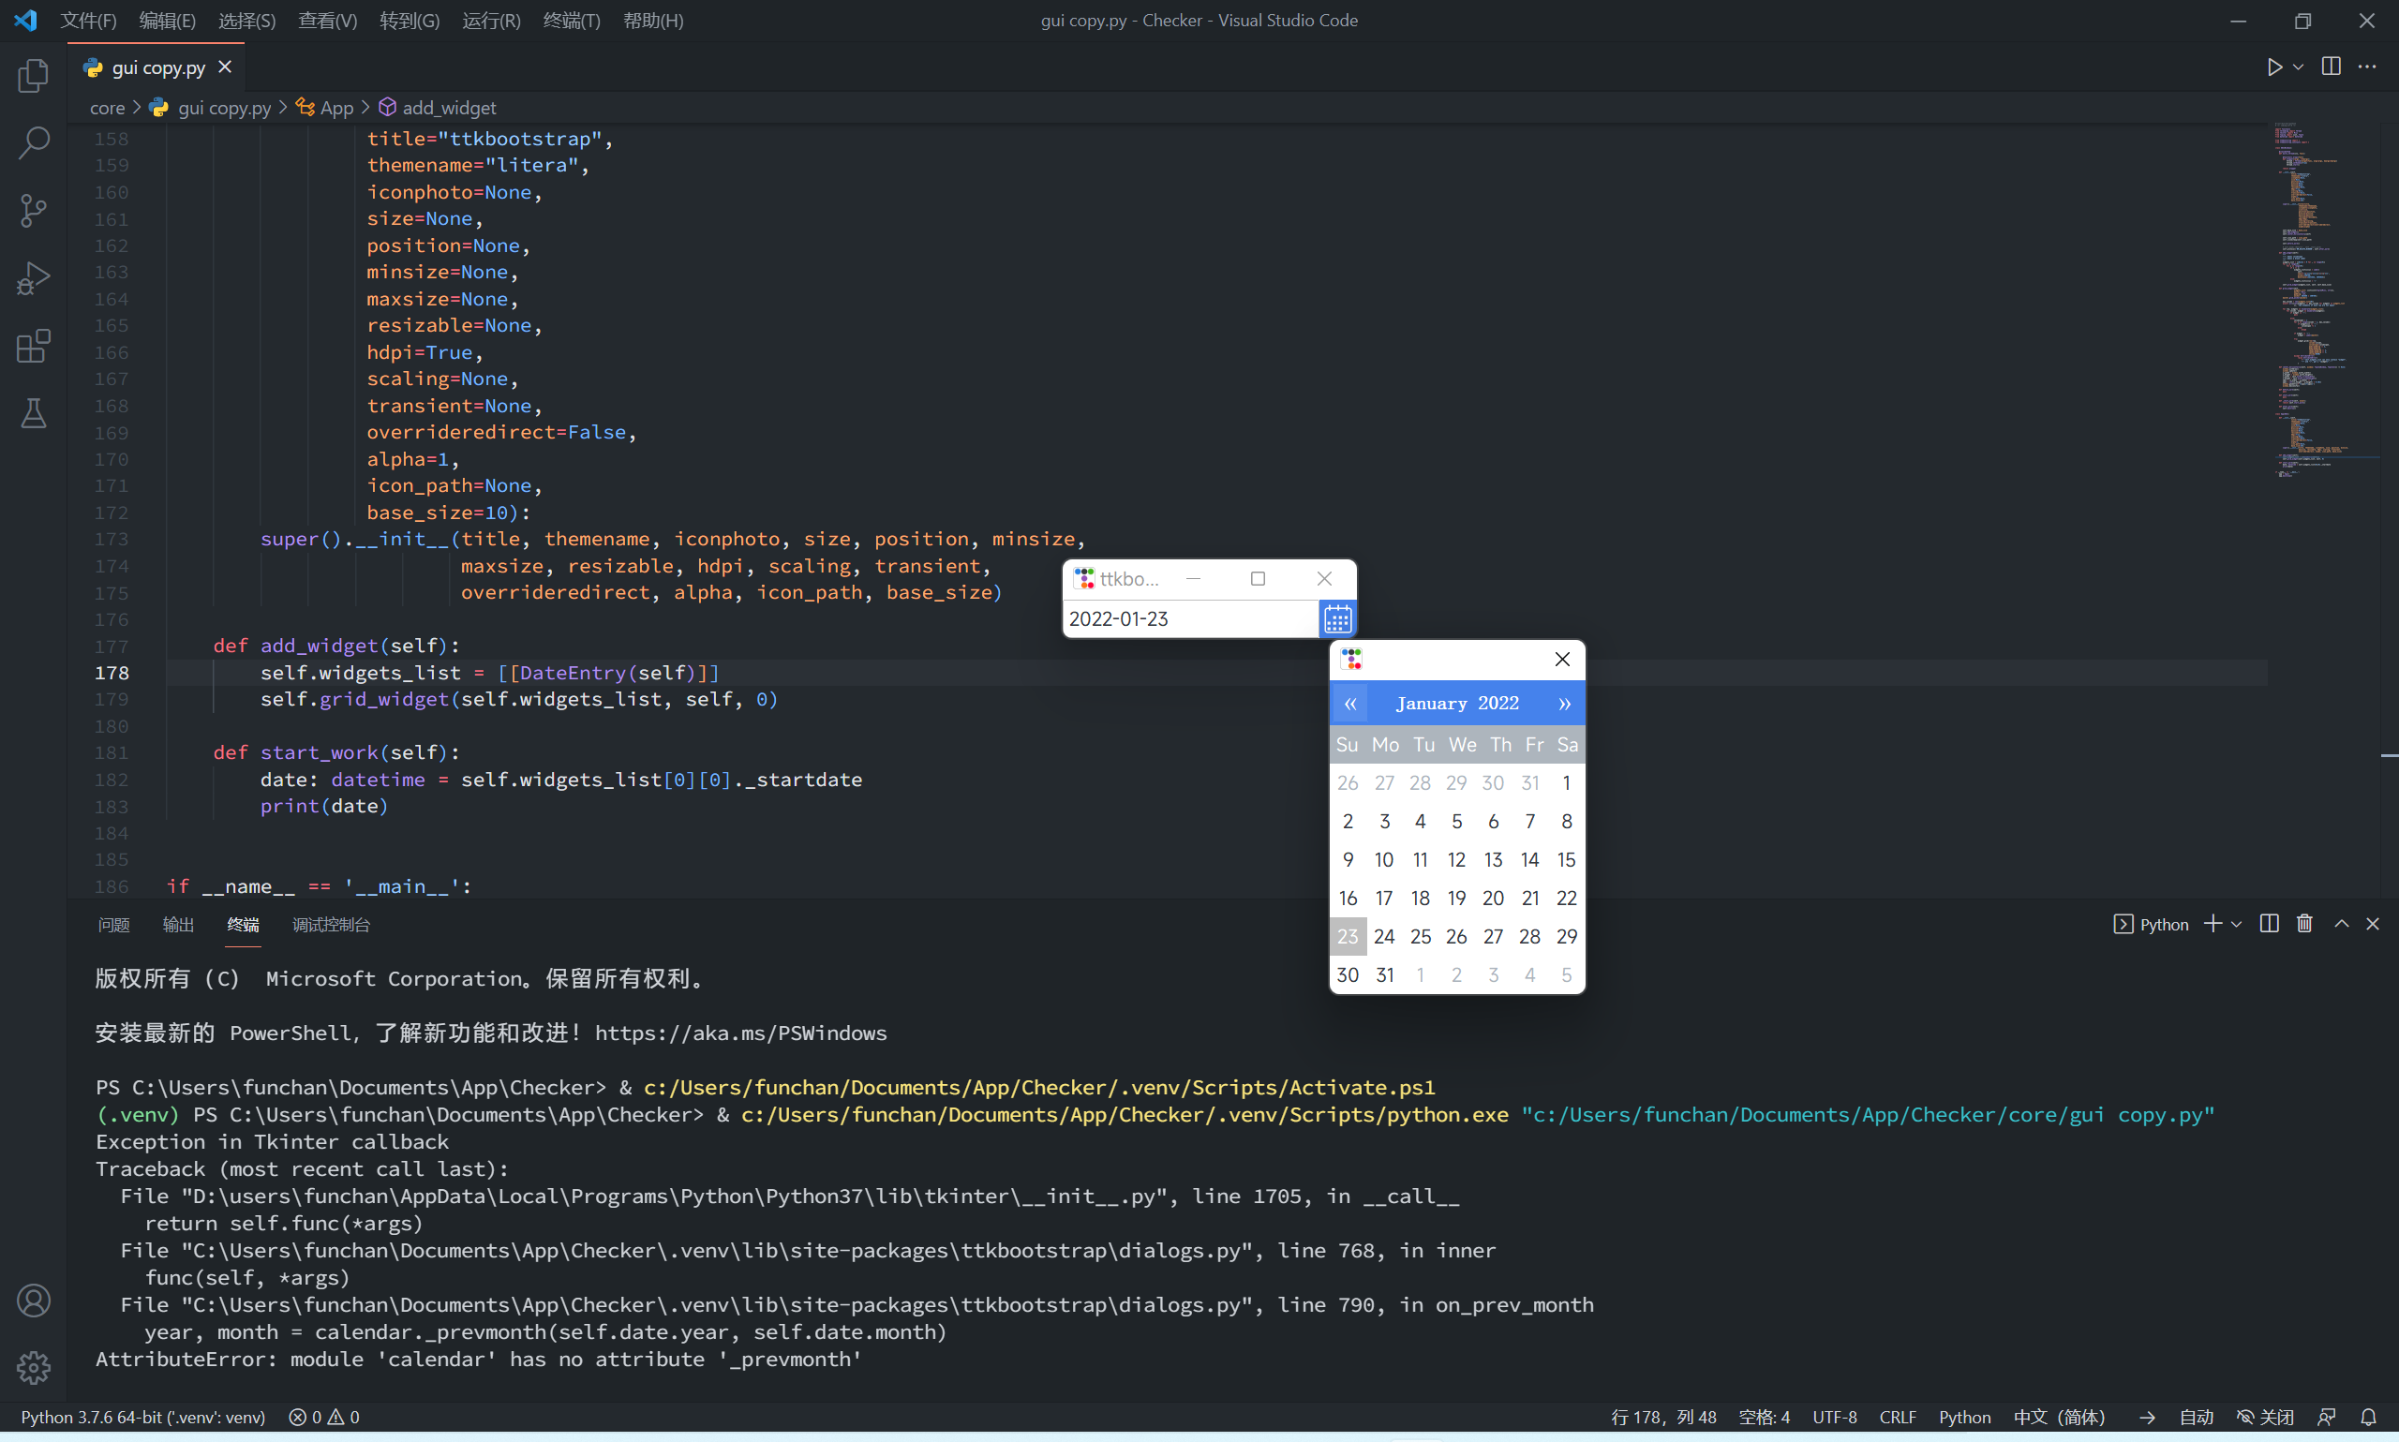
Task: Open the Run and Debug view
Action: click(34, 279)
